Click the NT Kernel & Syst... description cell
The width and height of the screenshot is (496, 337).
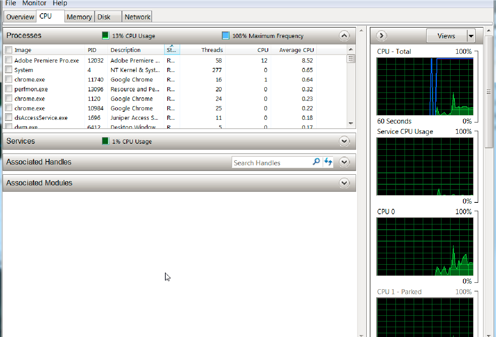point(135,70)
